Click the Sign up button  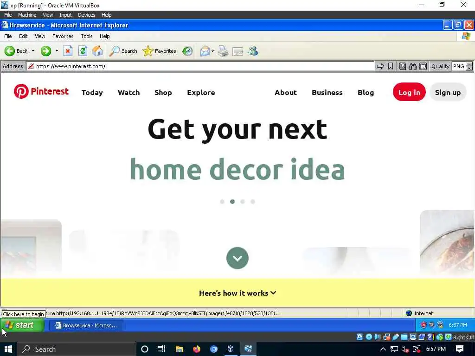click(x=448, y=92)
